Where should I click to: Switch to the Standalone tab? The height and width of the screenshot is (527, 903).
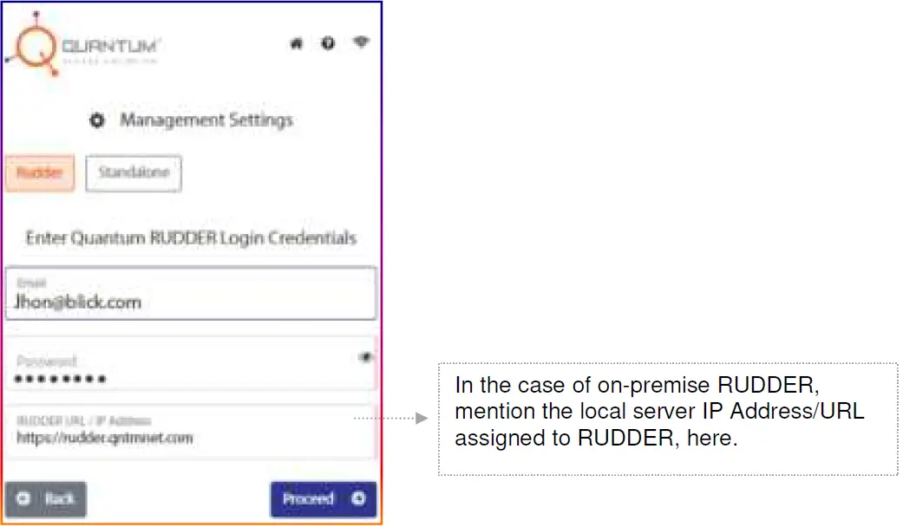pyautogui.click(x=134, y=172)
